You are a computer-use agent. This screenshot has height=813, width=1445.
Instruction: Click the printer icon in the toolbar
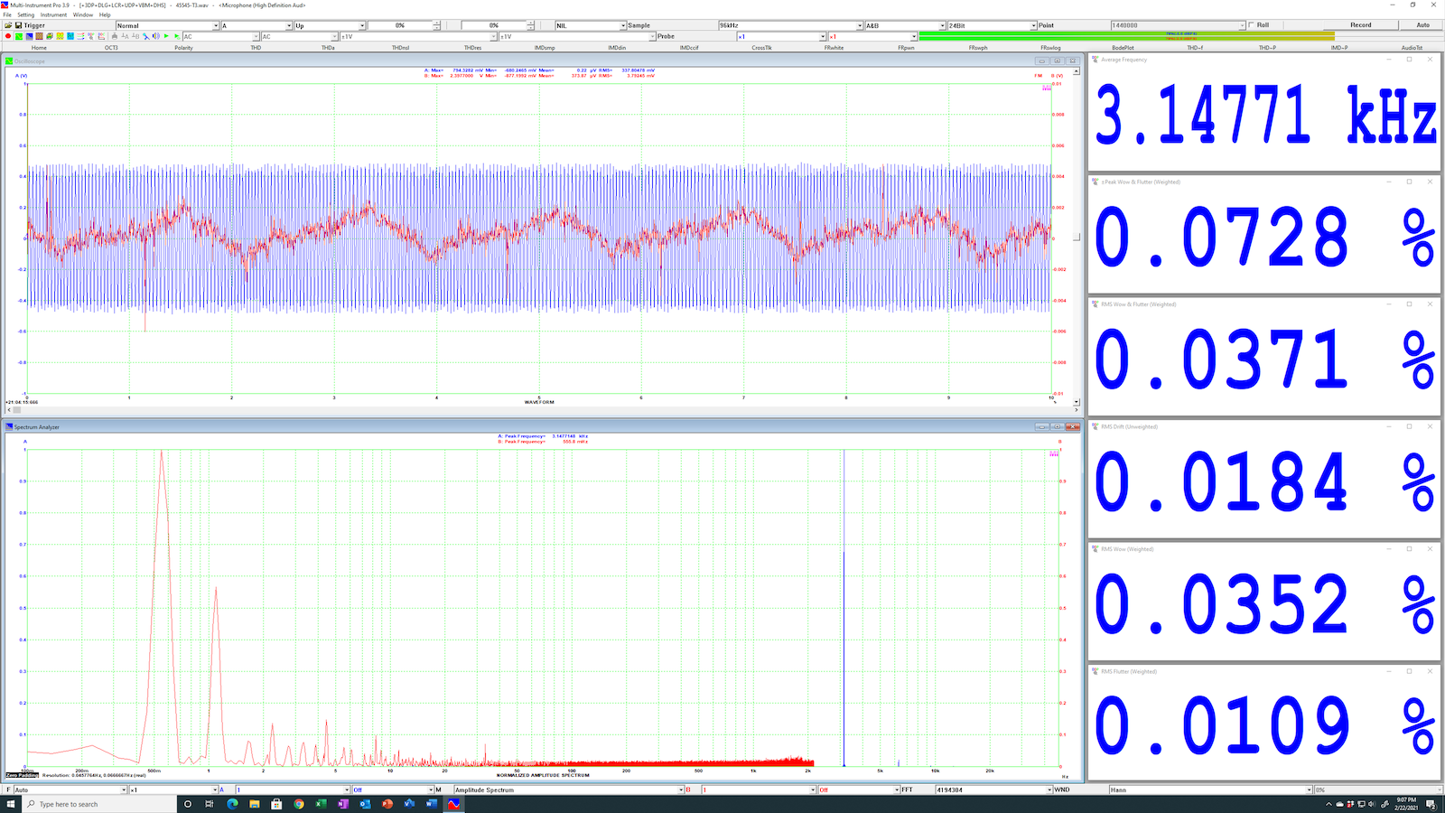[115, 36]
